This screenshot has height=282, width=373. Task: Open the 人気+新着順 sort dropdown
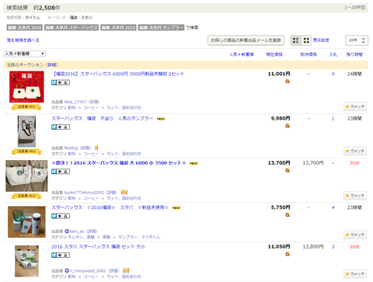25,54
